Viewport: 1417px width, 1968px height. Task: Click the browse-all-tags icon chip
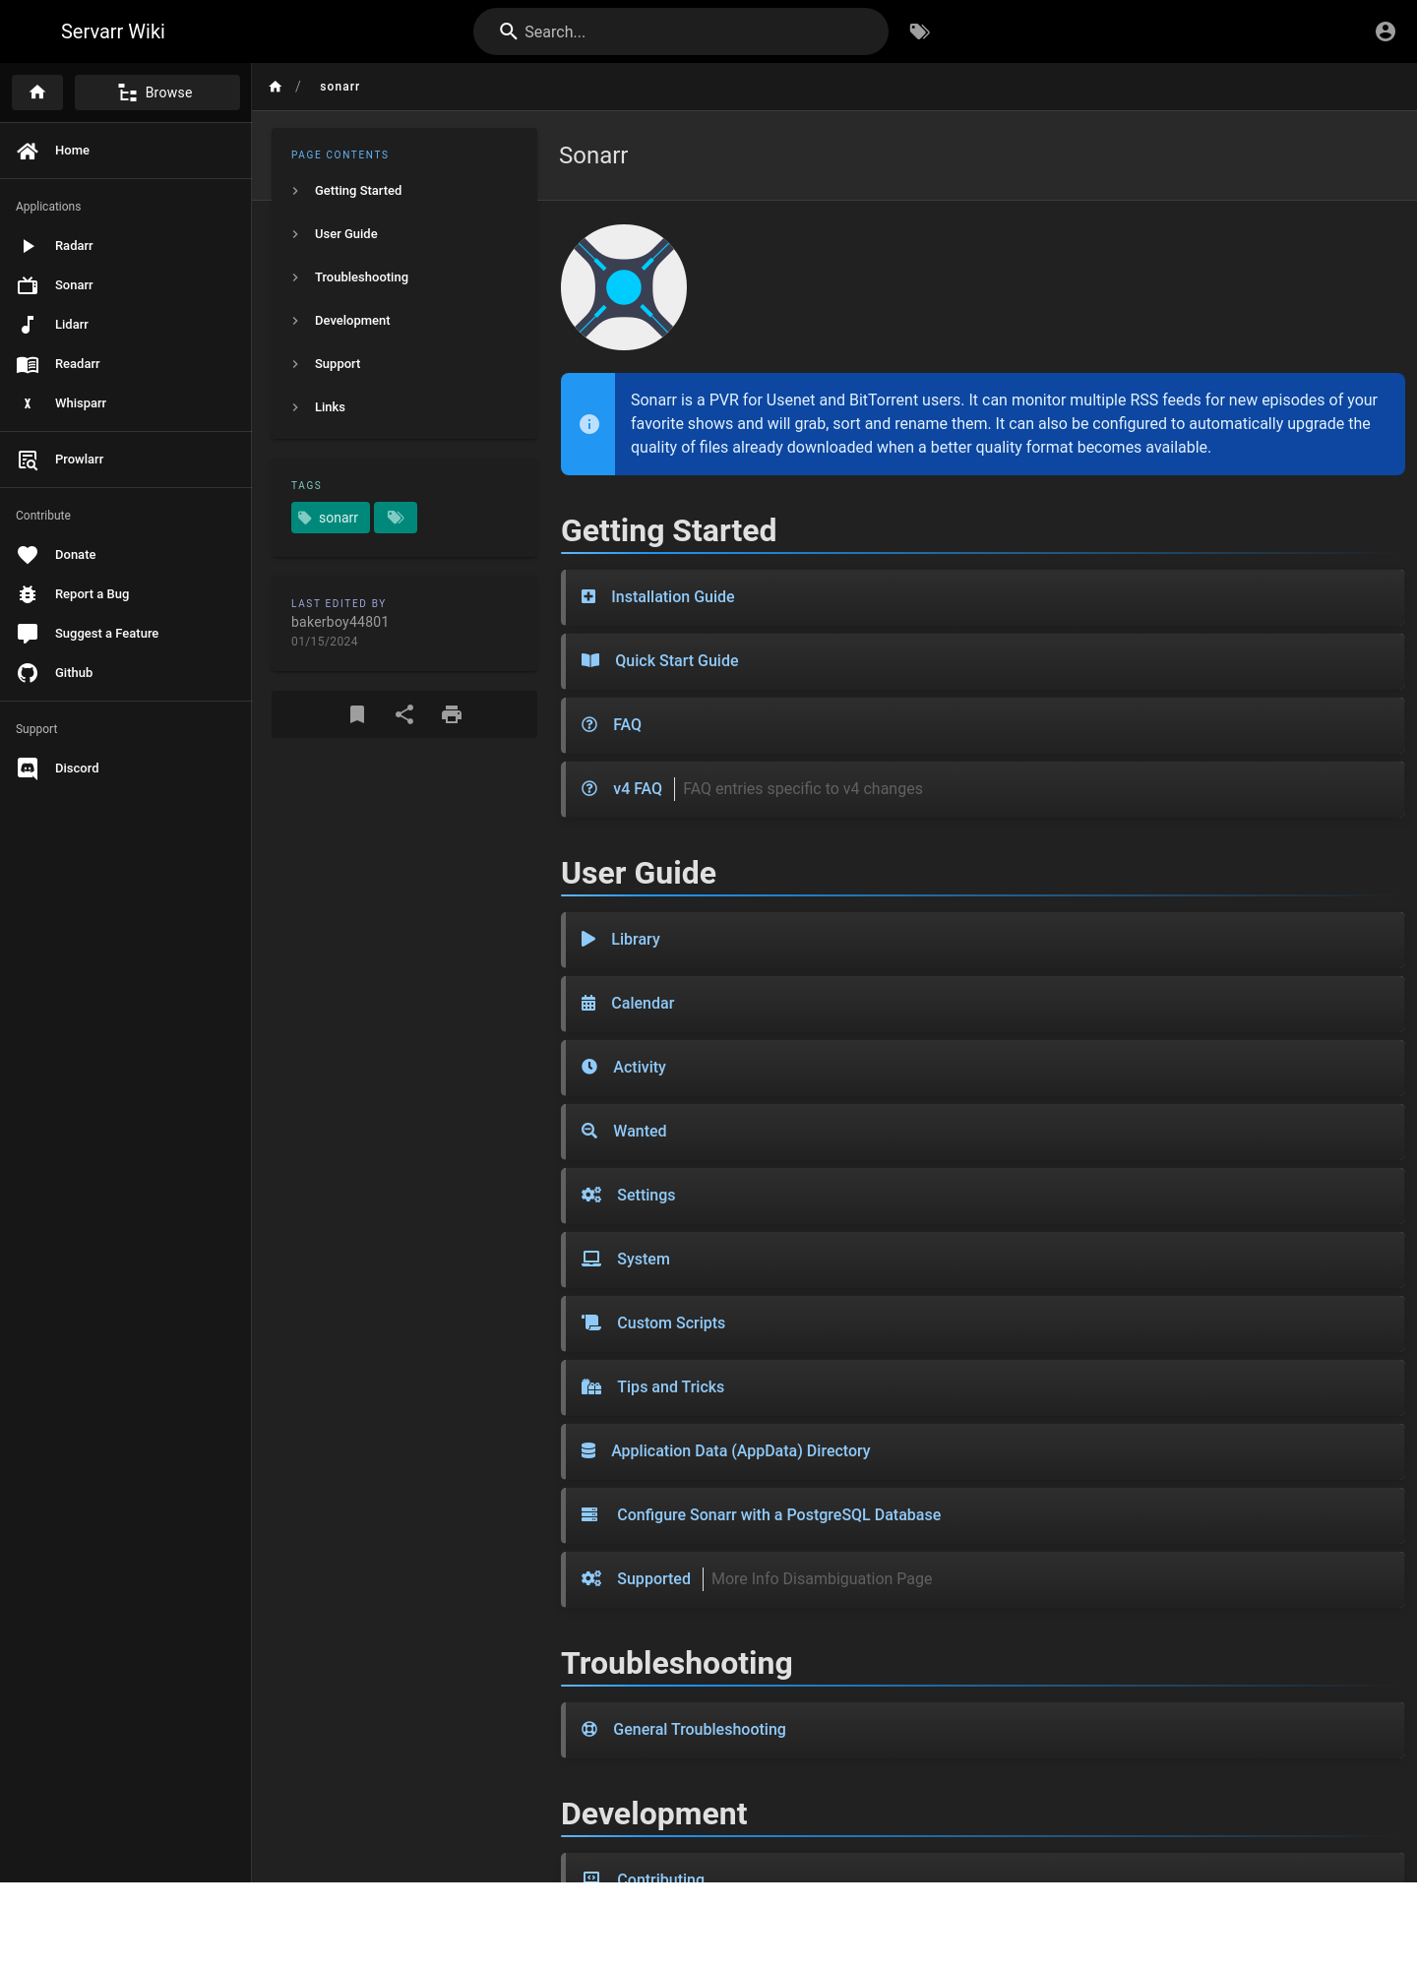tap(396, 518)
